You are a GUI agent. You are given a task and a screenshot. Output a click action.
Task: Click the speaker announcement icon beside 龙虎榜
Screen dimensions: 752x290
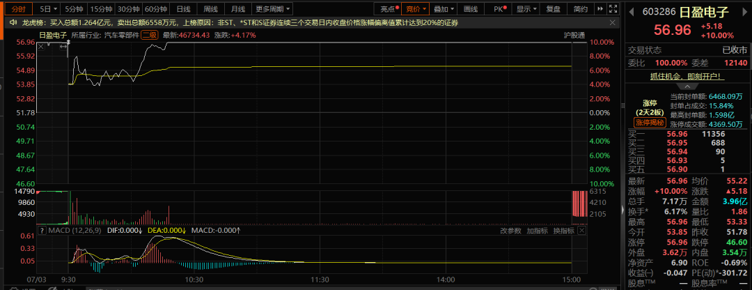(x=13, y=22)
